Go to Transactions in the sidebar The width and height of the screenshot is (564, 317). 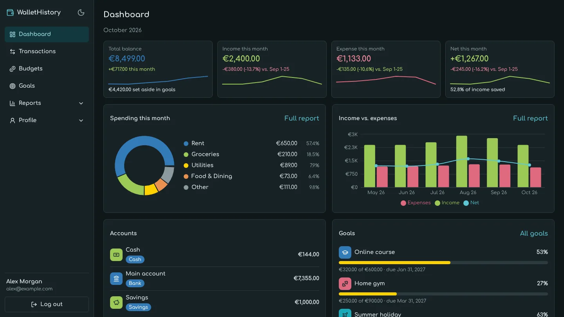(47, 52)
